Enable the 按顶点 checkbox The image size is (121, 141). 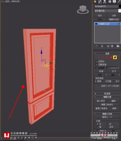(96, 61)
